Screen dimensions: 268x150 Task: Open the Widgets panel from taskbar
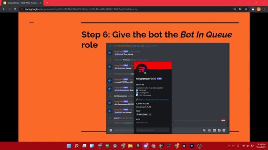pyautogui.click(x=92, y=146)
